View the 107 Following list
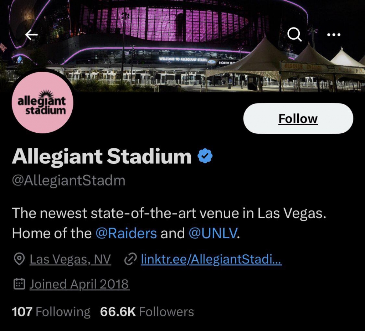This screenshot has width=365, height=331. [x=51, y=312]
